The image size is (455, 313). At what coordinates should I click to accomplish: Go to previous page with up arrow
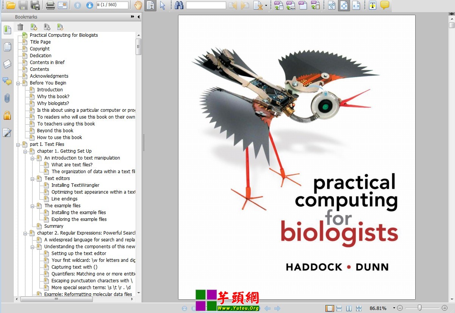(x=77, y=5)
